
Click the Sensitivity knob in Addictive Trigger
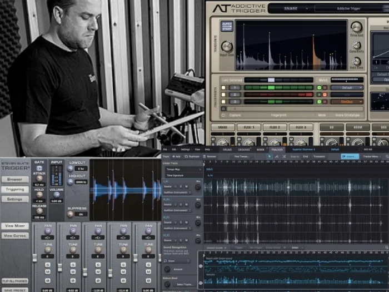[357, 45]
